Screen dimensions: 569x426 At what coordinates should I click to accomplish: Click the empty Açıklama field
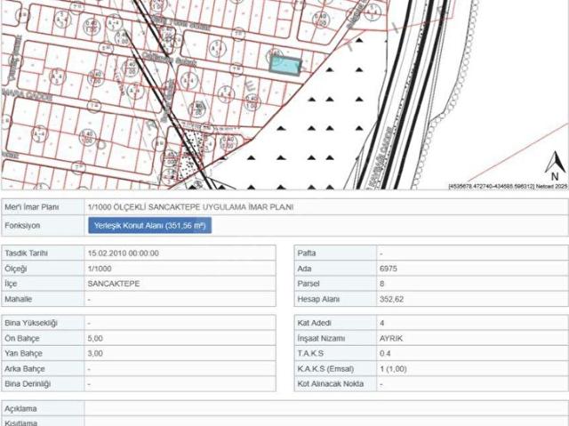pos(320,408)
